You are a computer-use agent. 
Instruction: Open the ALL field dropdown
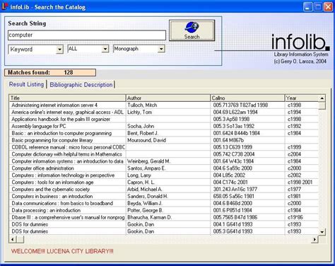click(105, 49)
